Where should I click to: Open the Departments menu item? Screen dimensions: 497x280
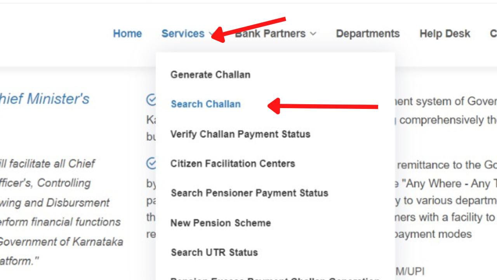pos(367,33)
